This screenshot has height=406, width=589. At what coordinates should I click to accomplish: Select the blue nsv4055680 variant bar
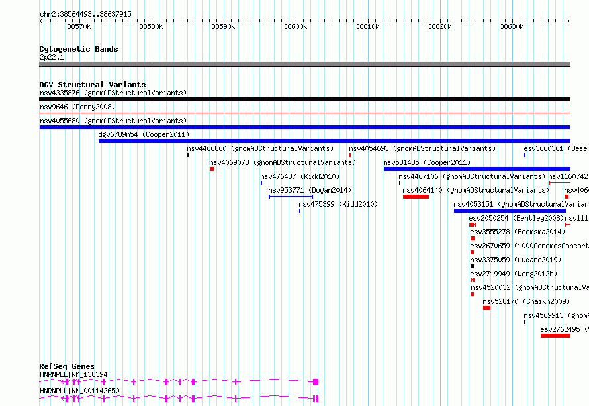pos(304,127)
